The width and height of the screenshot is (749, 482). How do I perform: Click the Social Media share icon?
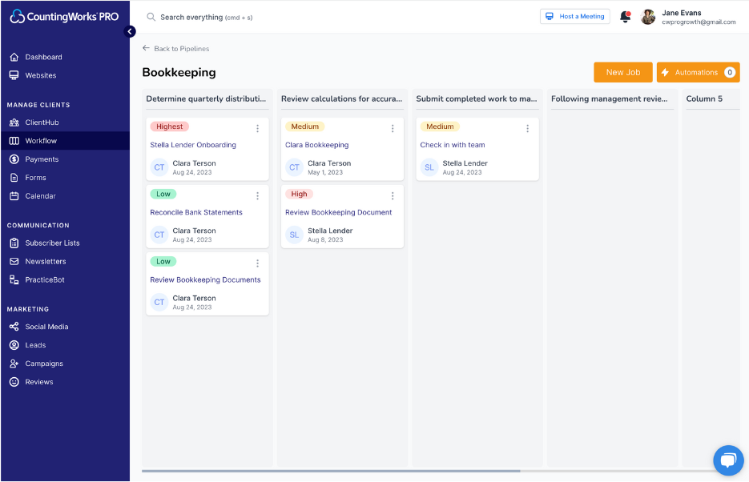click(x=14, y=327)
